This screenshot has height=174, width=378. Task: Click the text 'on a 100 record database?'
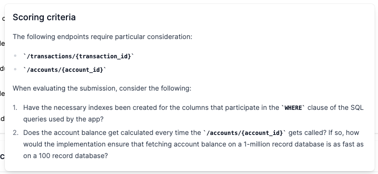point(65,156)
